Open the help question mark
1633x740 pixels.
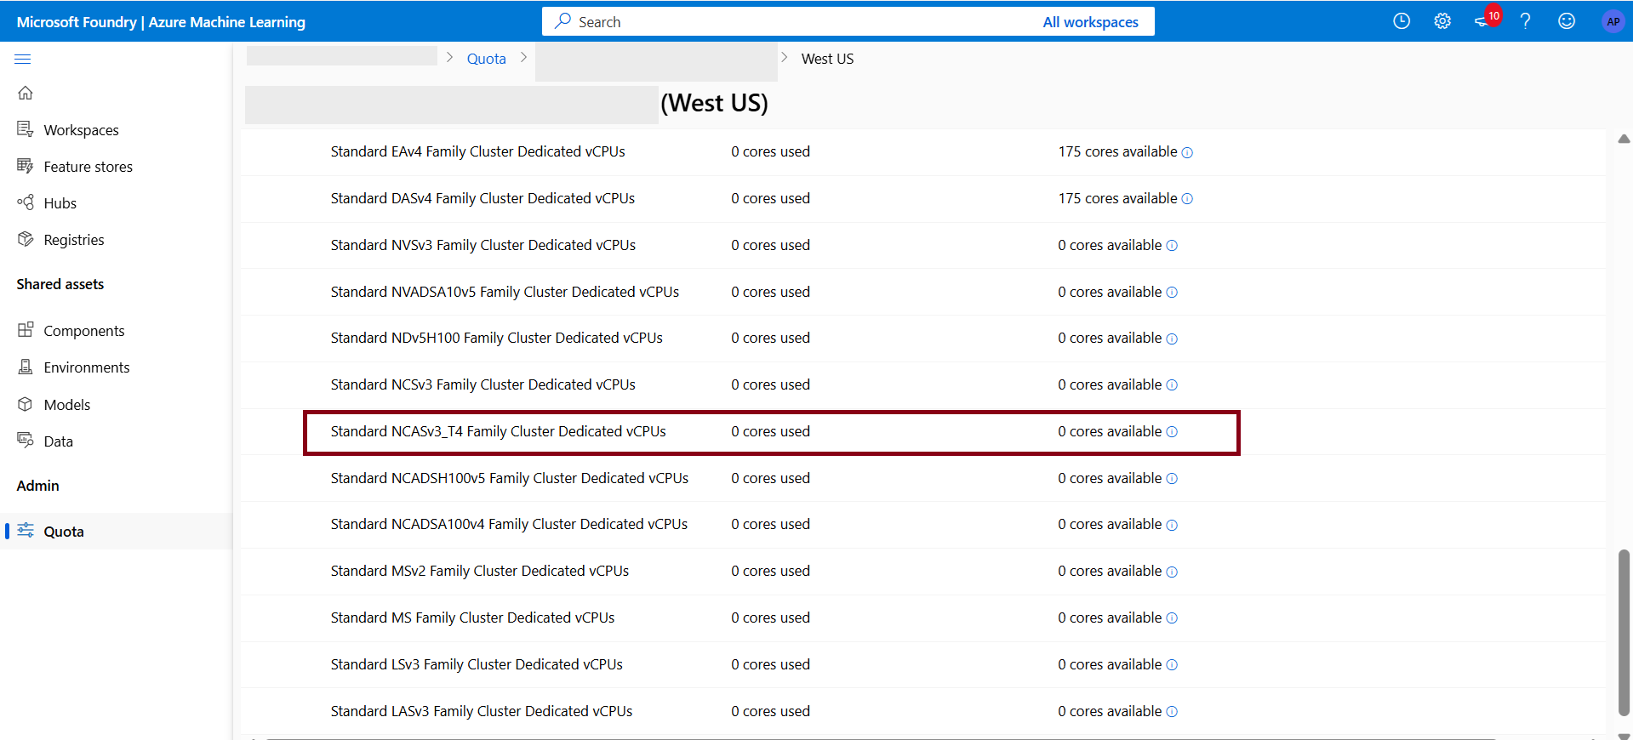(1526, 21)
